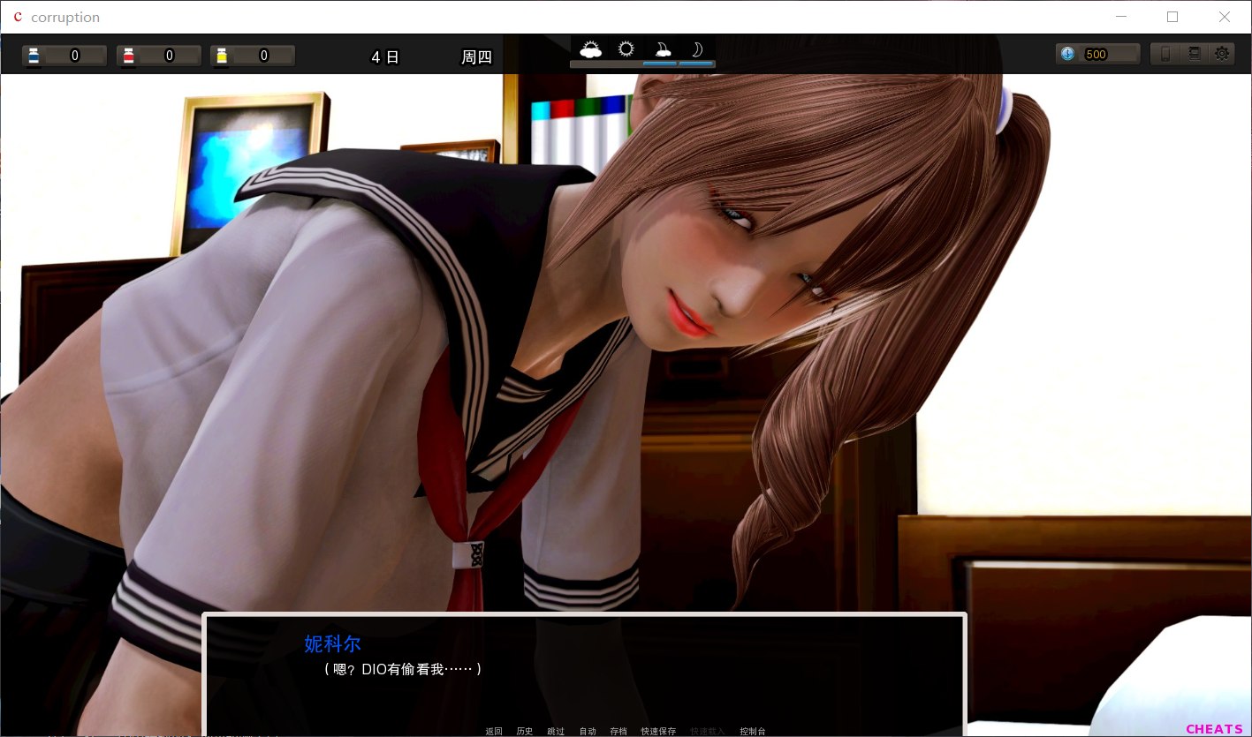Screen dimensions: 1252x737
Task: Open the 控制台 console
Action: (753, 731)
